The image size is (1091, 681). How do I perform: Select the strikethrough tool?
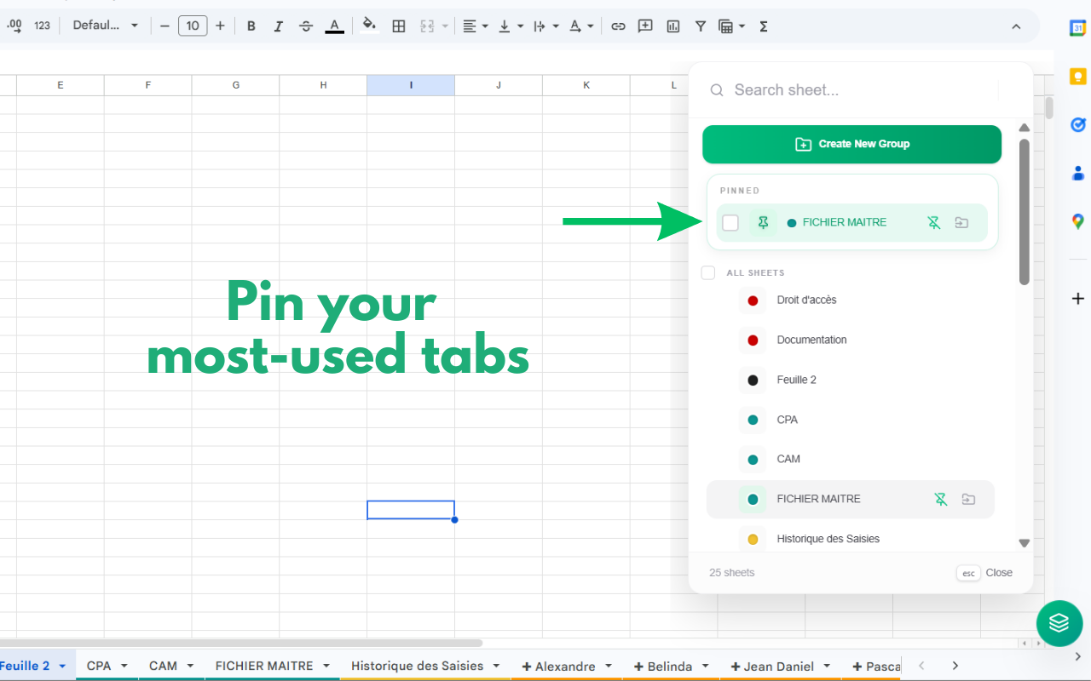pyautogui.click(x=306, y=26)
